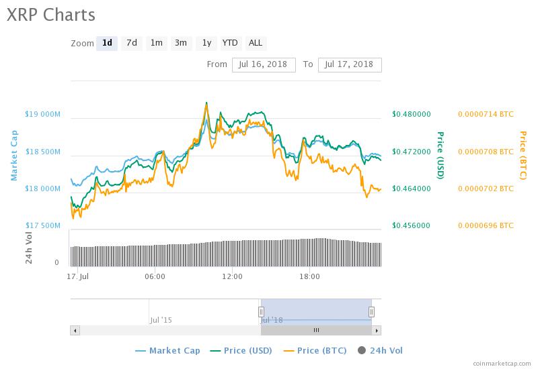538x369 pixels.
Task: Click the 17. Jul axis label
Action: point(77,276)
